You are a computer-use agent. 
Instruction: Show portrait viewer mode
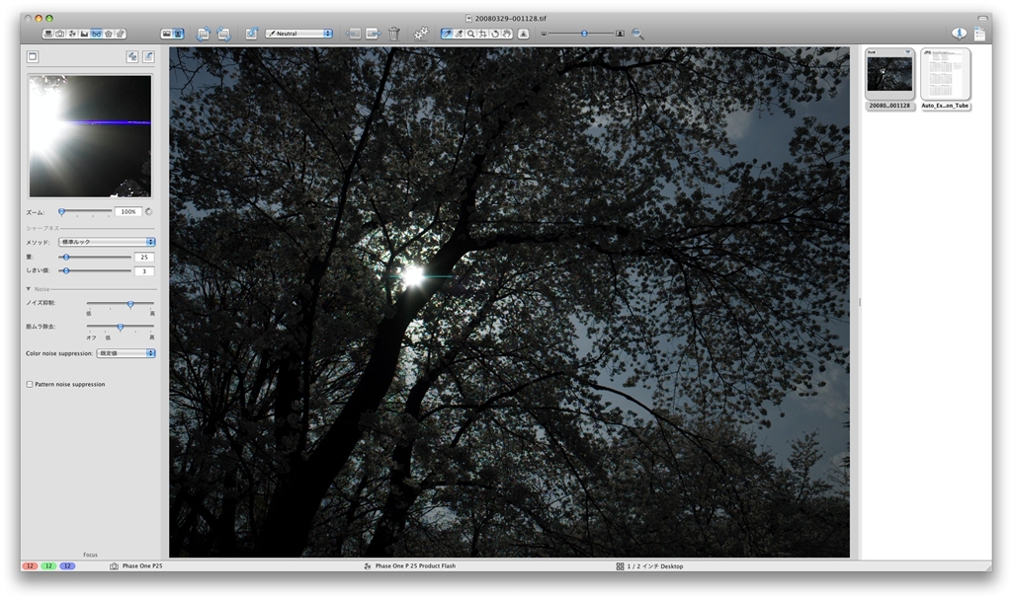178,34
